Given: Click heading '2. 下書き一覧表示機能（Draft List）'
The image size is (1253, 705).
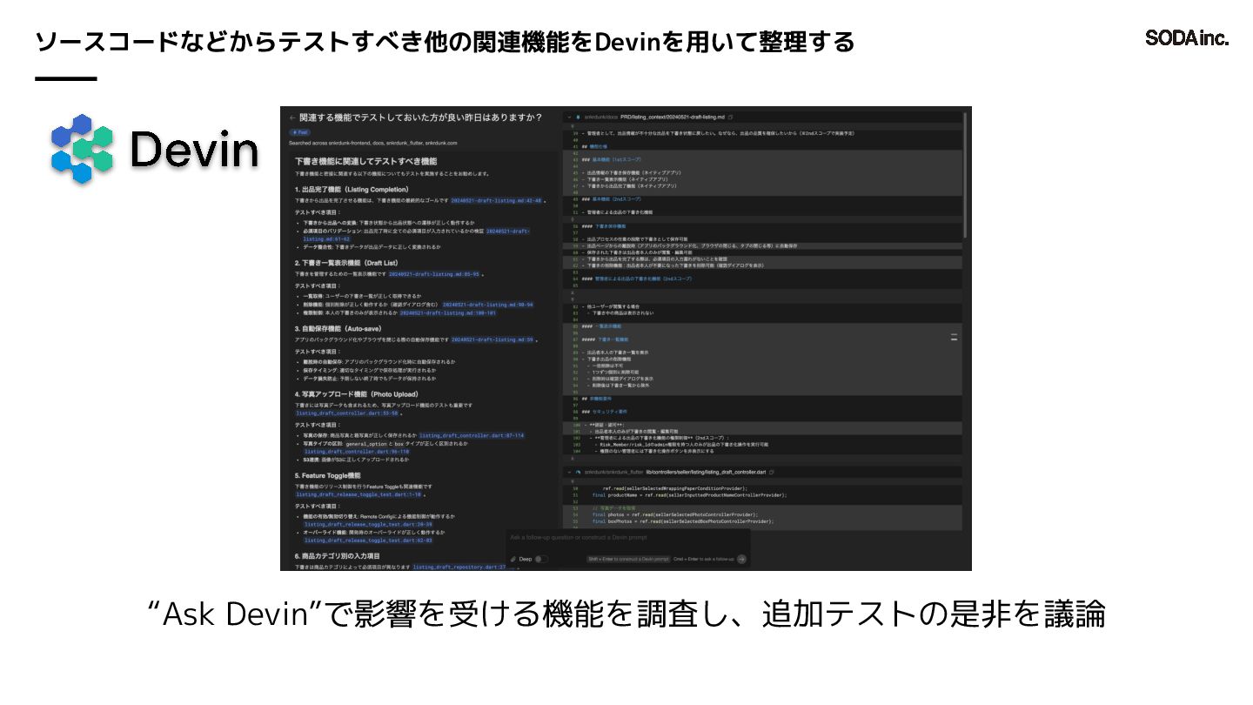Looking at the screenshot, I should pos(345,262).
